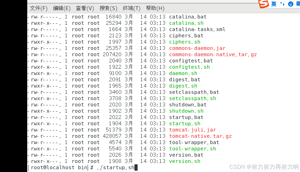Open the 终端(T) menu
The height and width of the screenshot is (172, 300).
pyautogui.click(x=132, y=8)
